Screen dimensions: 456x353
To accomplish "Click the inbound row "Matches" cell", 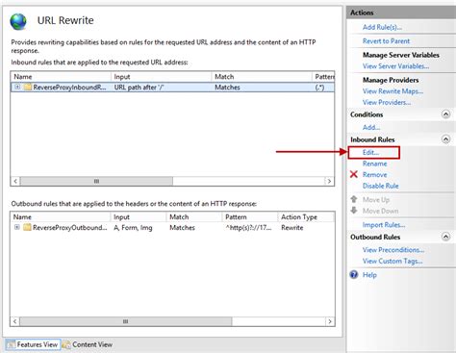I will pyautogui.click(x=227, y=88).
